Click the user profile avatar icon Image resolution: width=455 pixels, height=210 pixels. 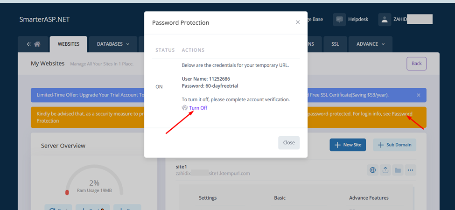point(385,20)
